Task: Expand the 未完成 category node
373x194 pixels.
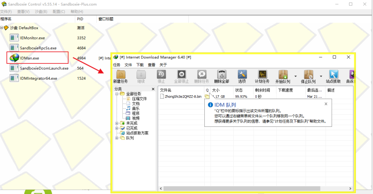Action: tap(116, 123)
